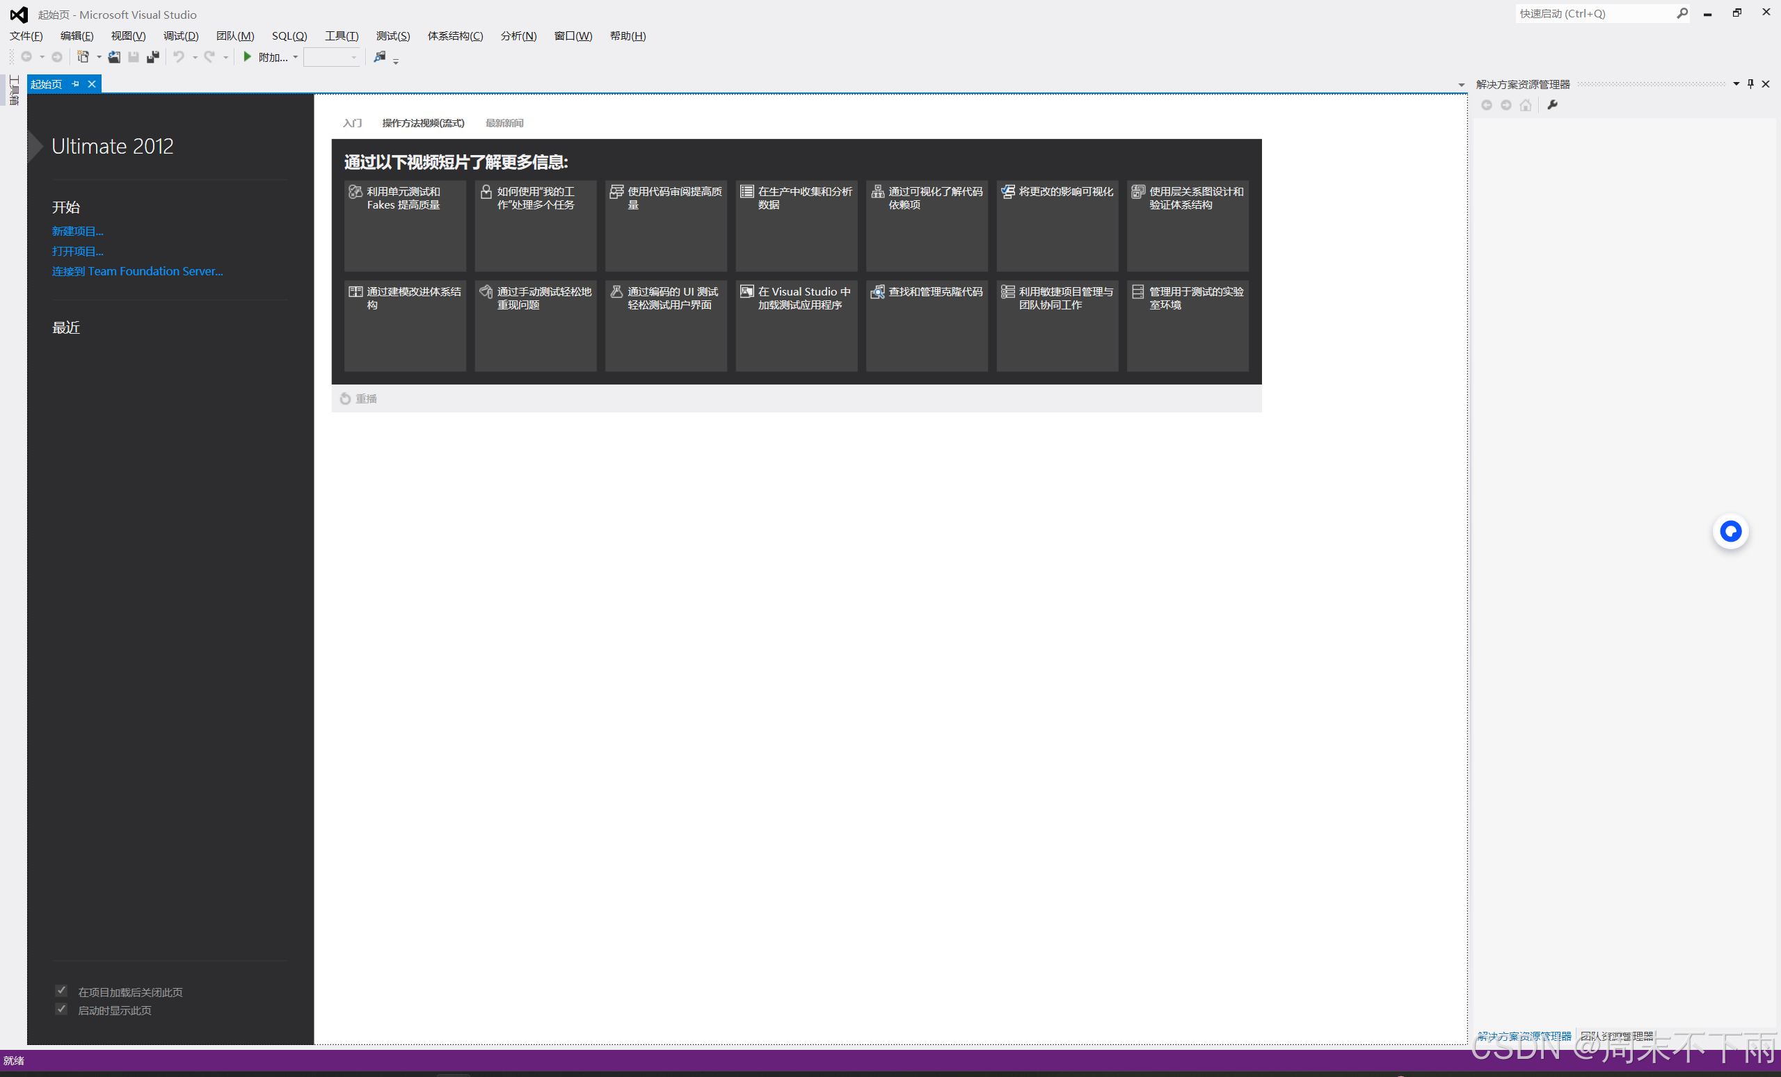Viewport: 1781px width, 1077px height.
Task: Click the Find in Files toolbar icon
Action: pyautogui.click(x=379, y=57)
